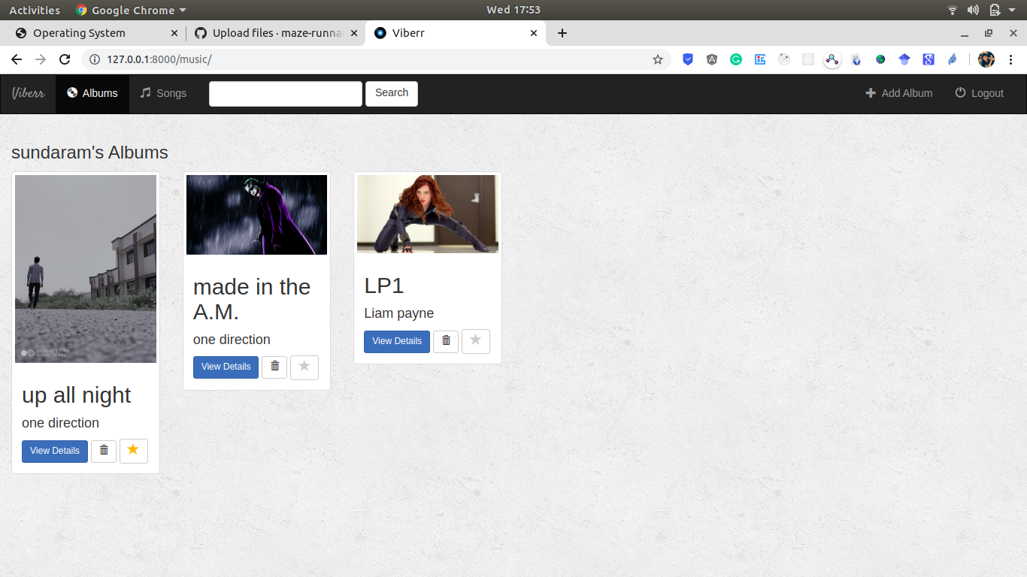The height and width of the screenshot is (577, 1027).
Task: Open the LP1 album cover image
Action: click(428, 214)
